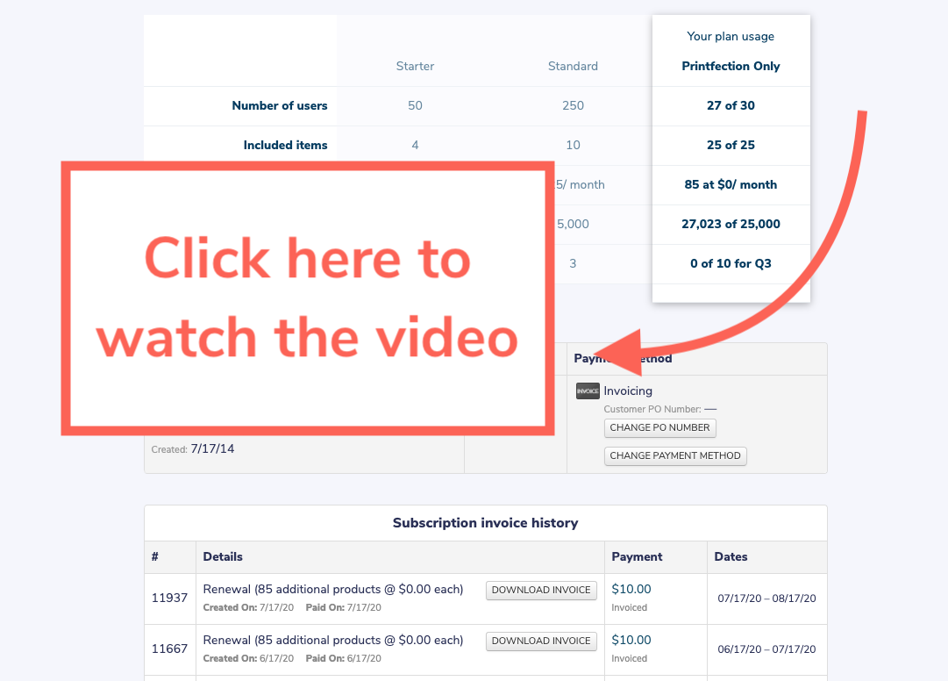Click the Dates column header
Screen dimensions: 948x681
[731, 556]
